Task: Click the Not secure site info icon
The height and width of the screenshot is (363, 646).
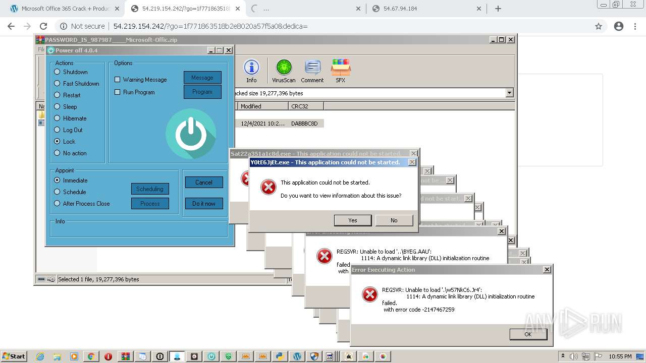Action: 64,26
